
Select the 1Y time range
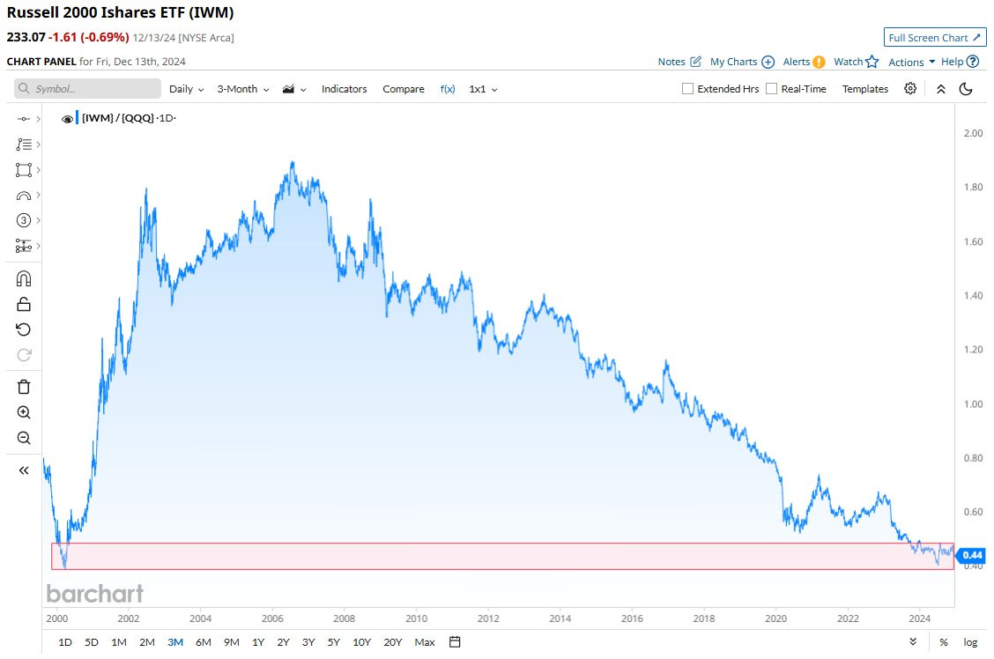pyautogui.click(x=258, y=642)
